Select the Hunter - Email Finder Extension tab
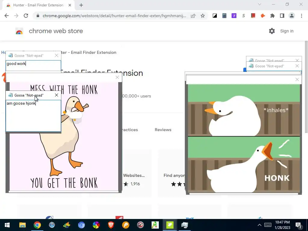 pyautogui.click(x=38, y=5)
